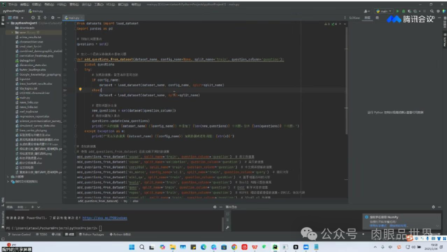Jump to next highlighted problem down arrow
The width and height of the screenshot is (447, 252).
click(x=345, y=24)
